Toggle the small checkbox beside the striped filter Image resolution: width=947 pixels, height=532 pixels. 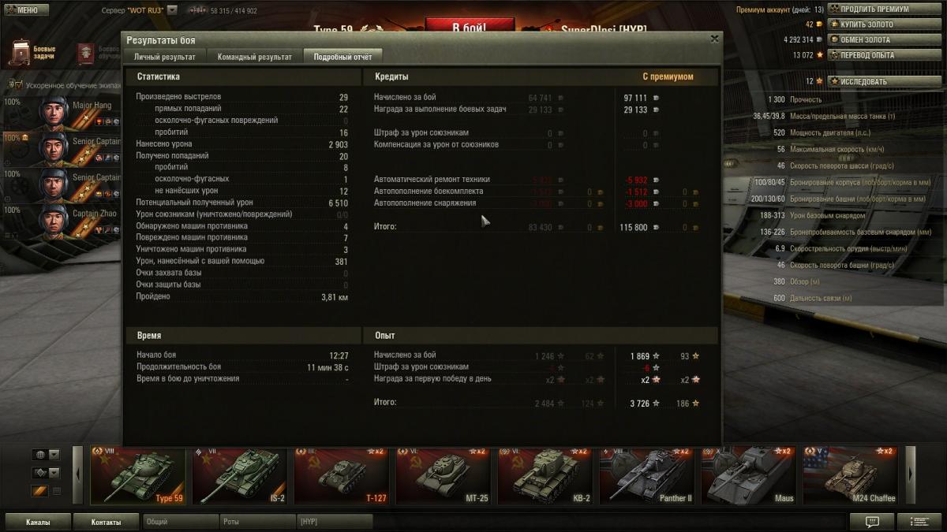(x=57, y=491)
